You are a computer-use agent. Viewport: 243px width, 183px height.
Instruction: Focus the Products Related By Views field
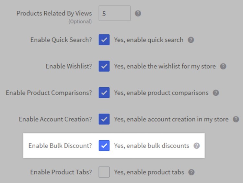point(114,14)
